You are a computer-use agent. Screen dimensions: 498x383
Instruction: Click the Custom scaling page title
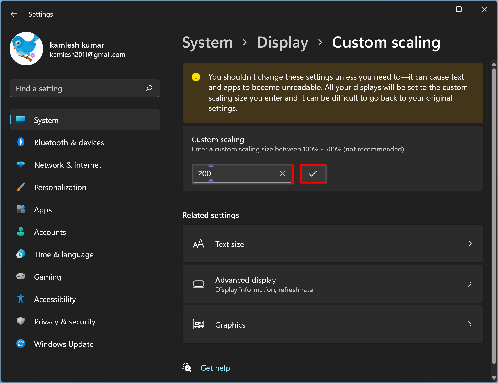pos(386,43)
